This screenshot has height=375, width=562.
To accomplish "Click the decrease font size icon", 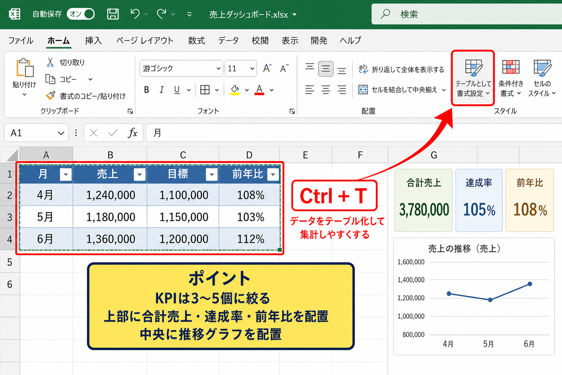I will [284, 68].
